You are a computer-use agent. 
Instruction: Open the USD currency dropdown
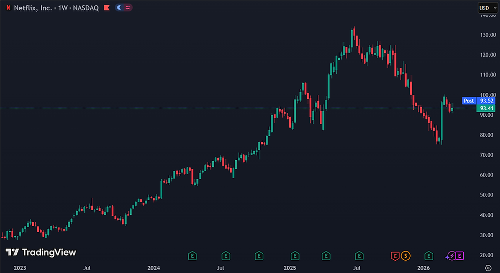tap(488, 8)
